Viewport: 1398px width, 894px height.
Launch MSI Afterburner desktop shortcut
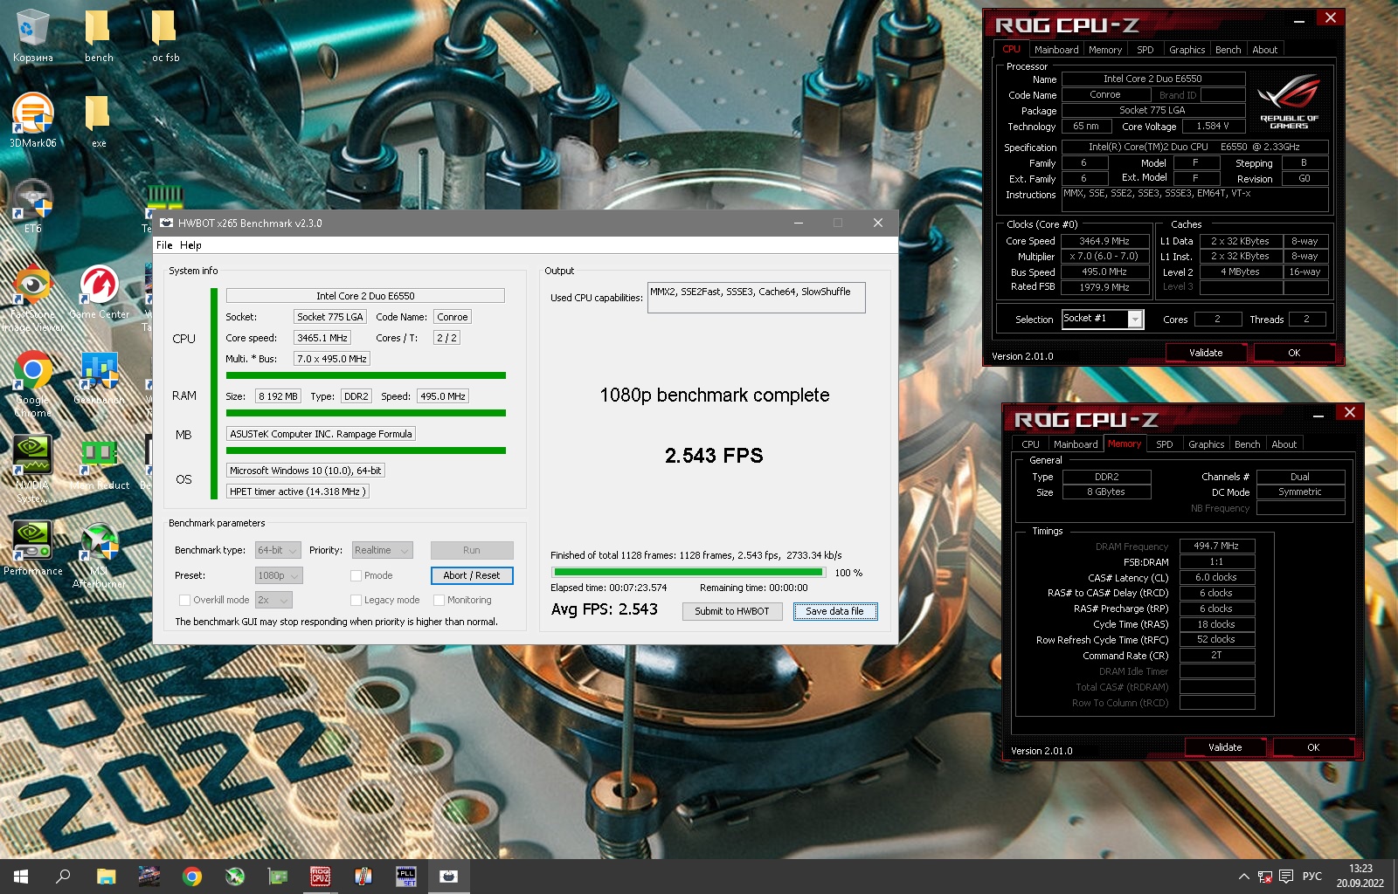(x=99, y=554)
